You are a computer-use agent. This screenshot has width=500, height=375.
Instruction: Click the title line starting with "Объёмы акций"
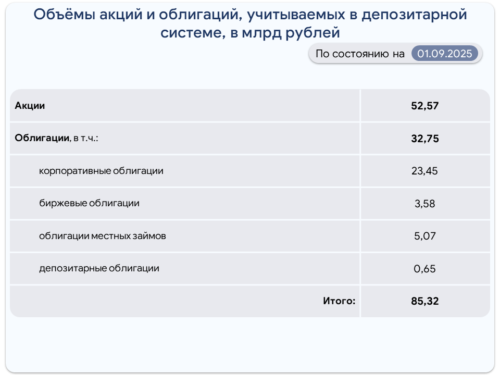[x=250, y=15]
